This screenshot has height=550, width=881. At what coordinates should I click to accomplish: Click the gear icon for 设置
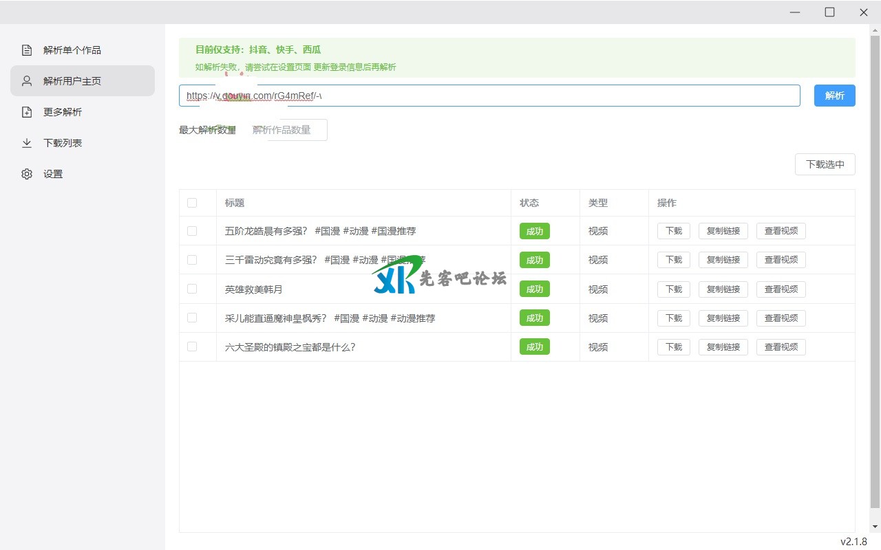pyautogui.click(x=27, y=174)
